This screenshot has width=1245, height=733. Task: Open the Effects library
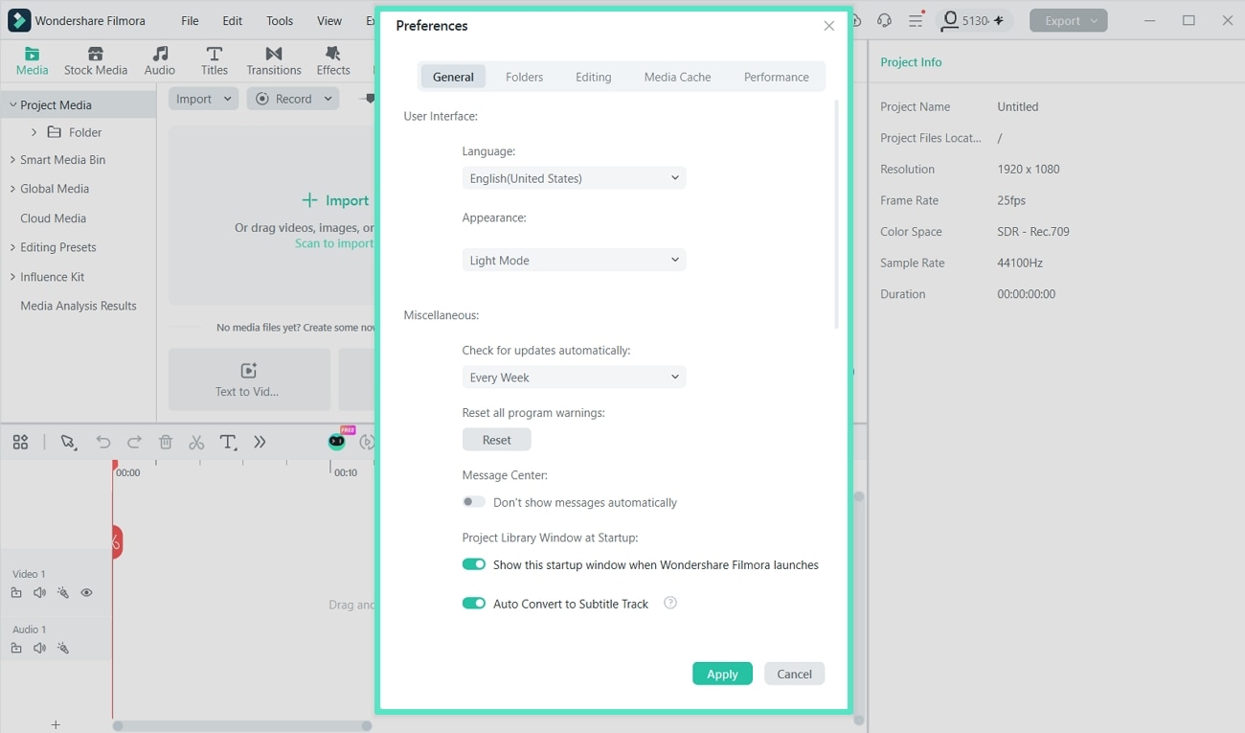point(333,60)
